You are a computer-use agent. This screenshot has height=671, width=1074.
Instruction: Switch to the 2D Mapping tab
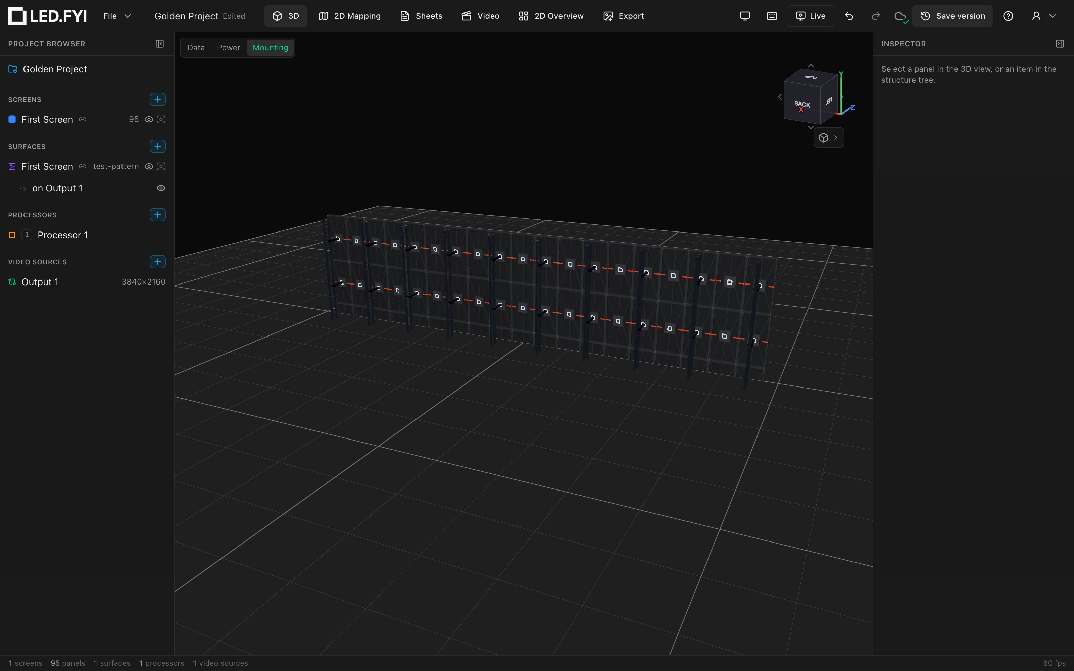(350, 16)
